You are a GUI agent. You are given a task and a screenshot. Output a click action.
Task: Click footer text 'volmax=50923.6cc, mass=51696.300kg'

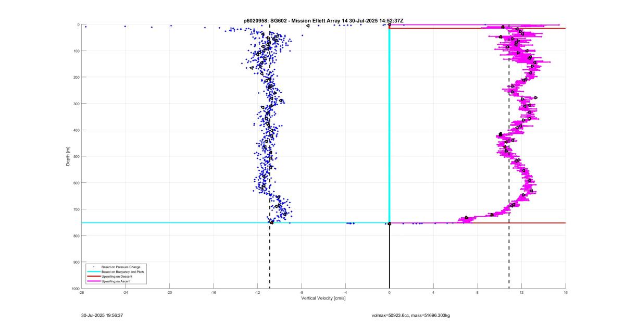tap(410, 315)
